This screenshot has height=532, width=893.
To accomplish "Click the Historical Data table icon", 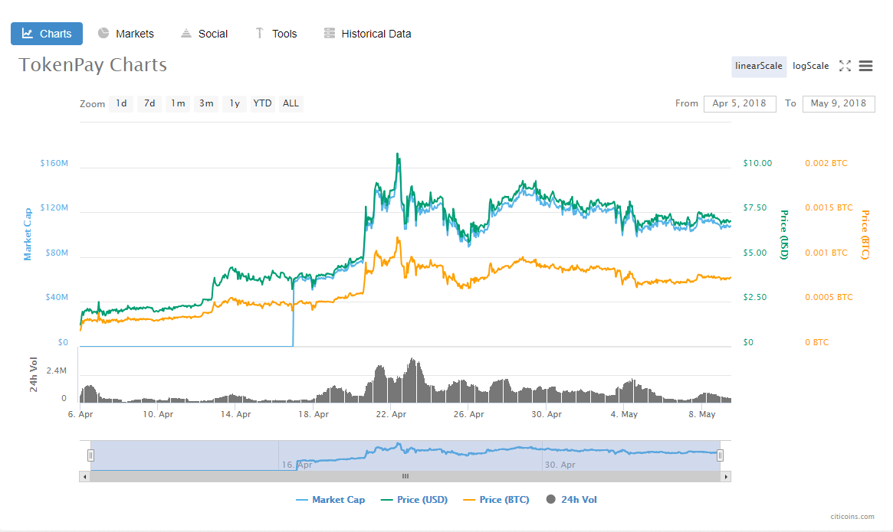I will tap(329, 33).
